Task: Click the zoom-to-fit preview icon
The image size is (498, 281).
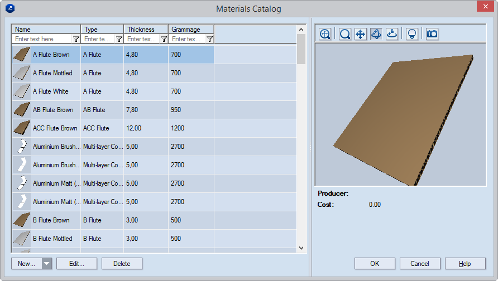Action: coord(325,34)
